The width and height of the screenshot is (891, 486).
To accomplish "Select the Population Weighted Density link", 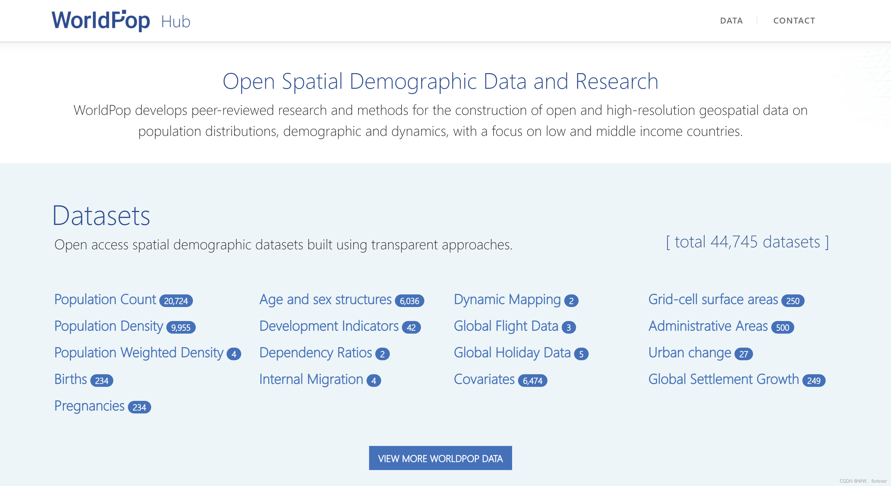I will (139, 352).
